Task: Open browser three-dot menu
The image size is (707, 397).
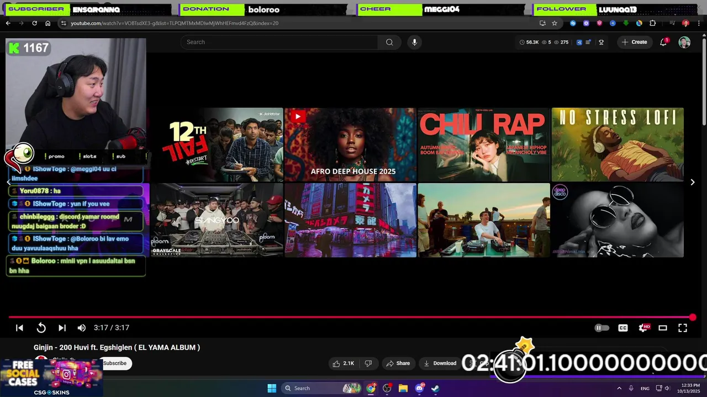Action: coord(699,23)
